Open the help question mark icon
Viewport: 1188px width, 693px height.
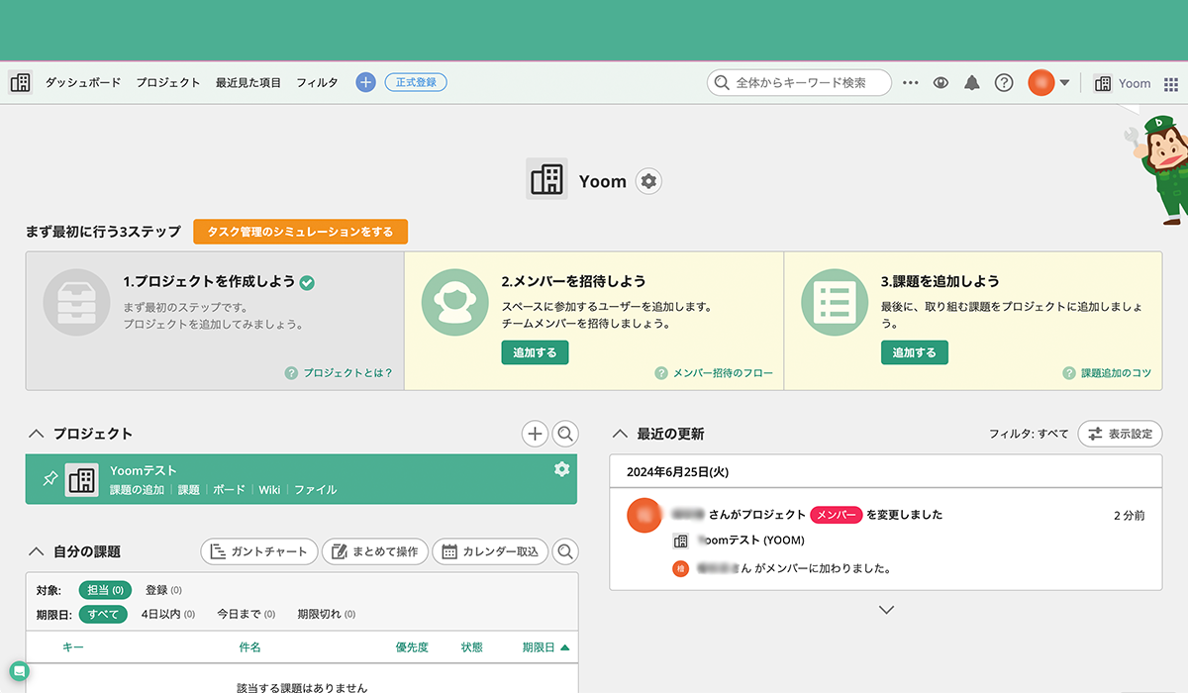[1004, 83]
